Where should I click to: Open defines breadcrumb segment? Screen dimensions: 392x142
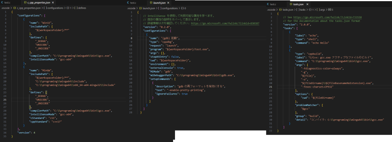coord(80,8)
